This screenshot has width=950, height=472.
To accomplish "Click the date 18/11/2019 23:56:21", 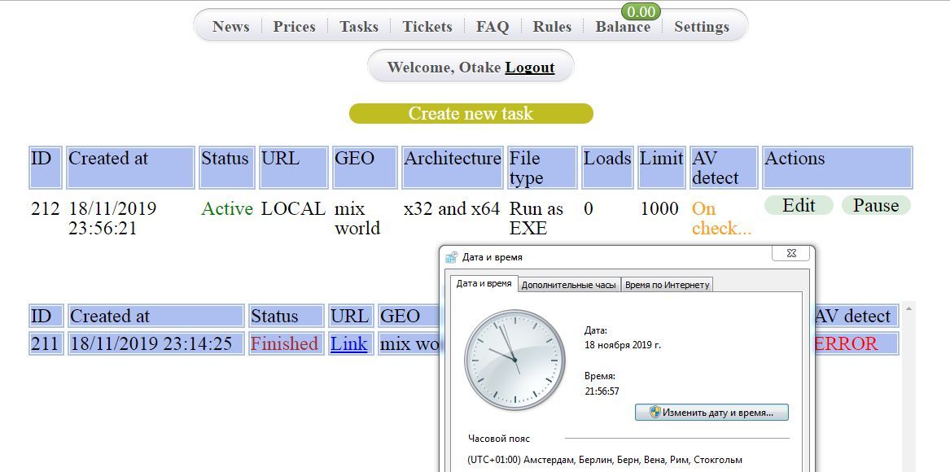I will tap(112, 219).
